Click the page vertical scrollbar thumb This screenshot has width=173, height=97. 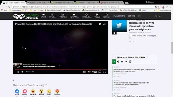tap(172, 48)
